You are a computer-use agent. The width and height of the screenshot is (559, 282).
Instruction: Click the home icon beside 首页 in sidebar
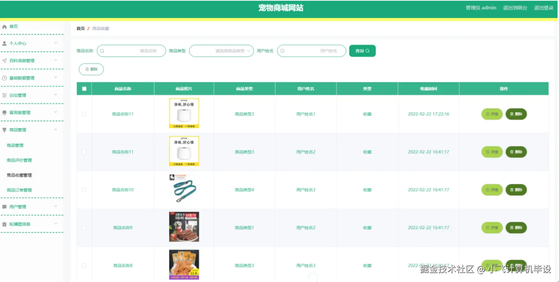point(4,27)
